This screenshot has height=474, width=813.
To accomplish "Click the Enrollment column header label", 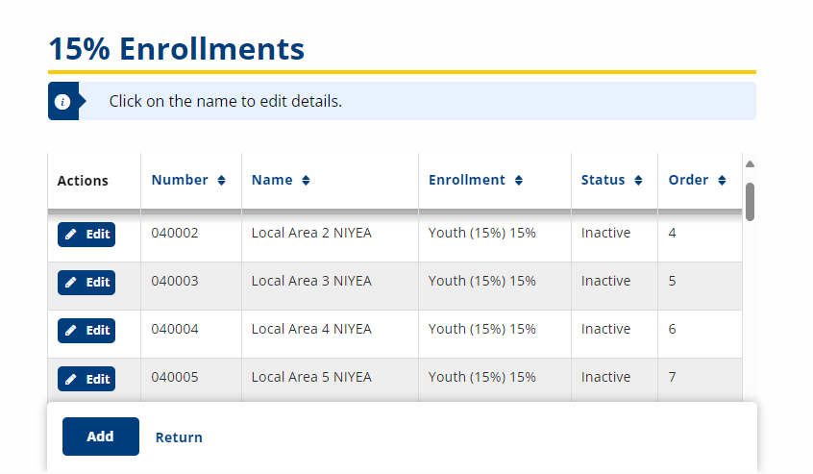I will tap(466, 180).
